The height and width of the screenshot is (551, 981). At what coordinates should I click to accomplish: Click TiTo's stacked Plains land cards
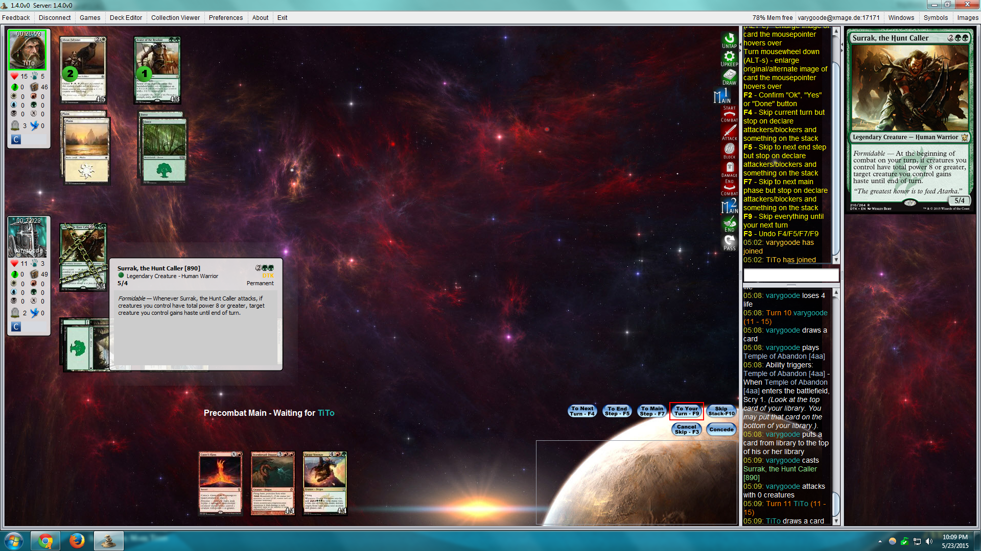[x=85, y=148]
